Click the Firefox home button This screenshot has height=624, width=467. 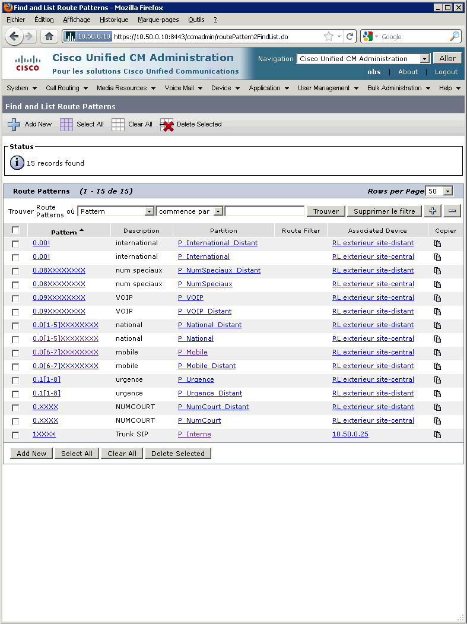[49, 37]
